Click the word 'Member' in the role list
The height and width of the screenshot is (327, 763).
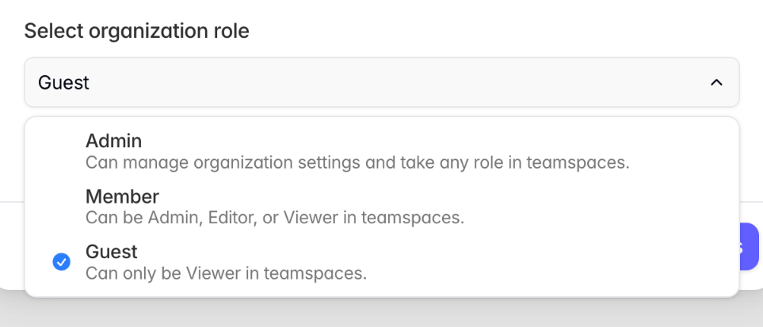pyautogui.click(x=122, y=196)
